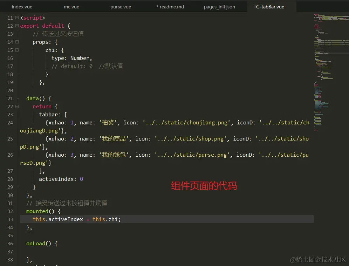Click the '../../static/choujiang.png' icon path
Image resolution: width=349 pixels, height=266 pixels.
pyautogui.click(x=187, y=123)
